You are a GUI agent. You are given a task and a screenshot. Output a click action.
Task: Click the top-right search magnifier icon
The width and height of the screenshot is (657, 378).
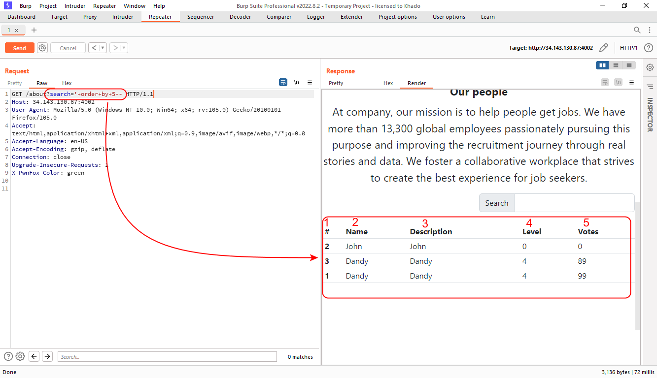637,30
